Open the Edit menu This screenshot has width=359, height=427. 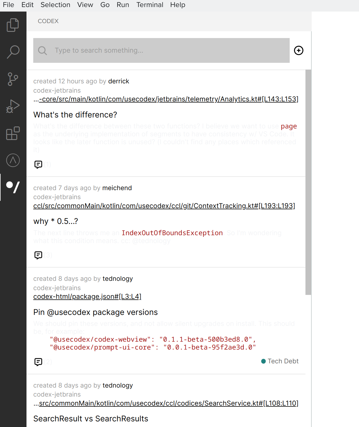click(27, 5)
